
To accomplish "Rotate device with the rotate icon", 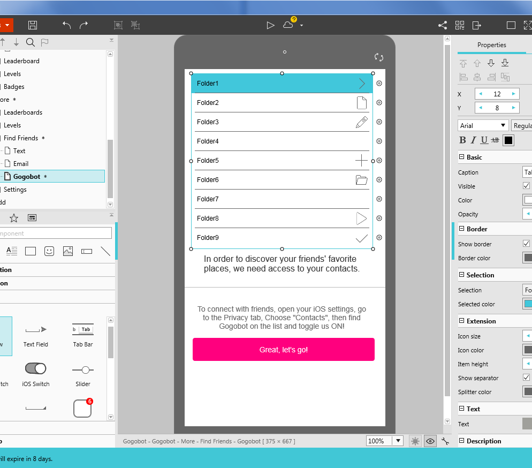I will click(x=379, y=57).
